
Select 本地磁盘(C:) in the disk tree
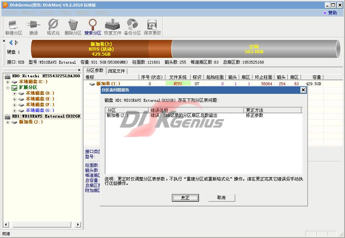point(33,82)
